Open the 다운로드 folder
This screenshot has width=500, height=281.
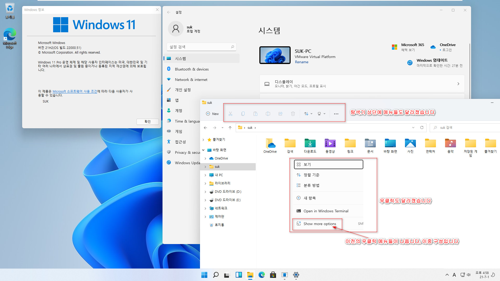tap(310, 146)
